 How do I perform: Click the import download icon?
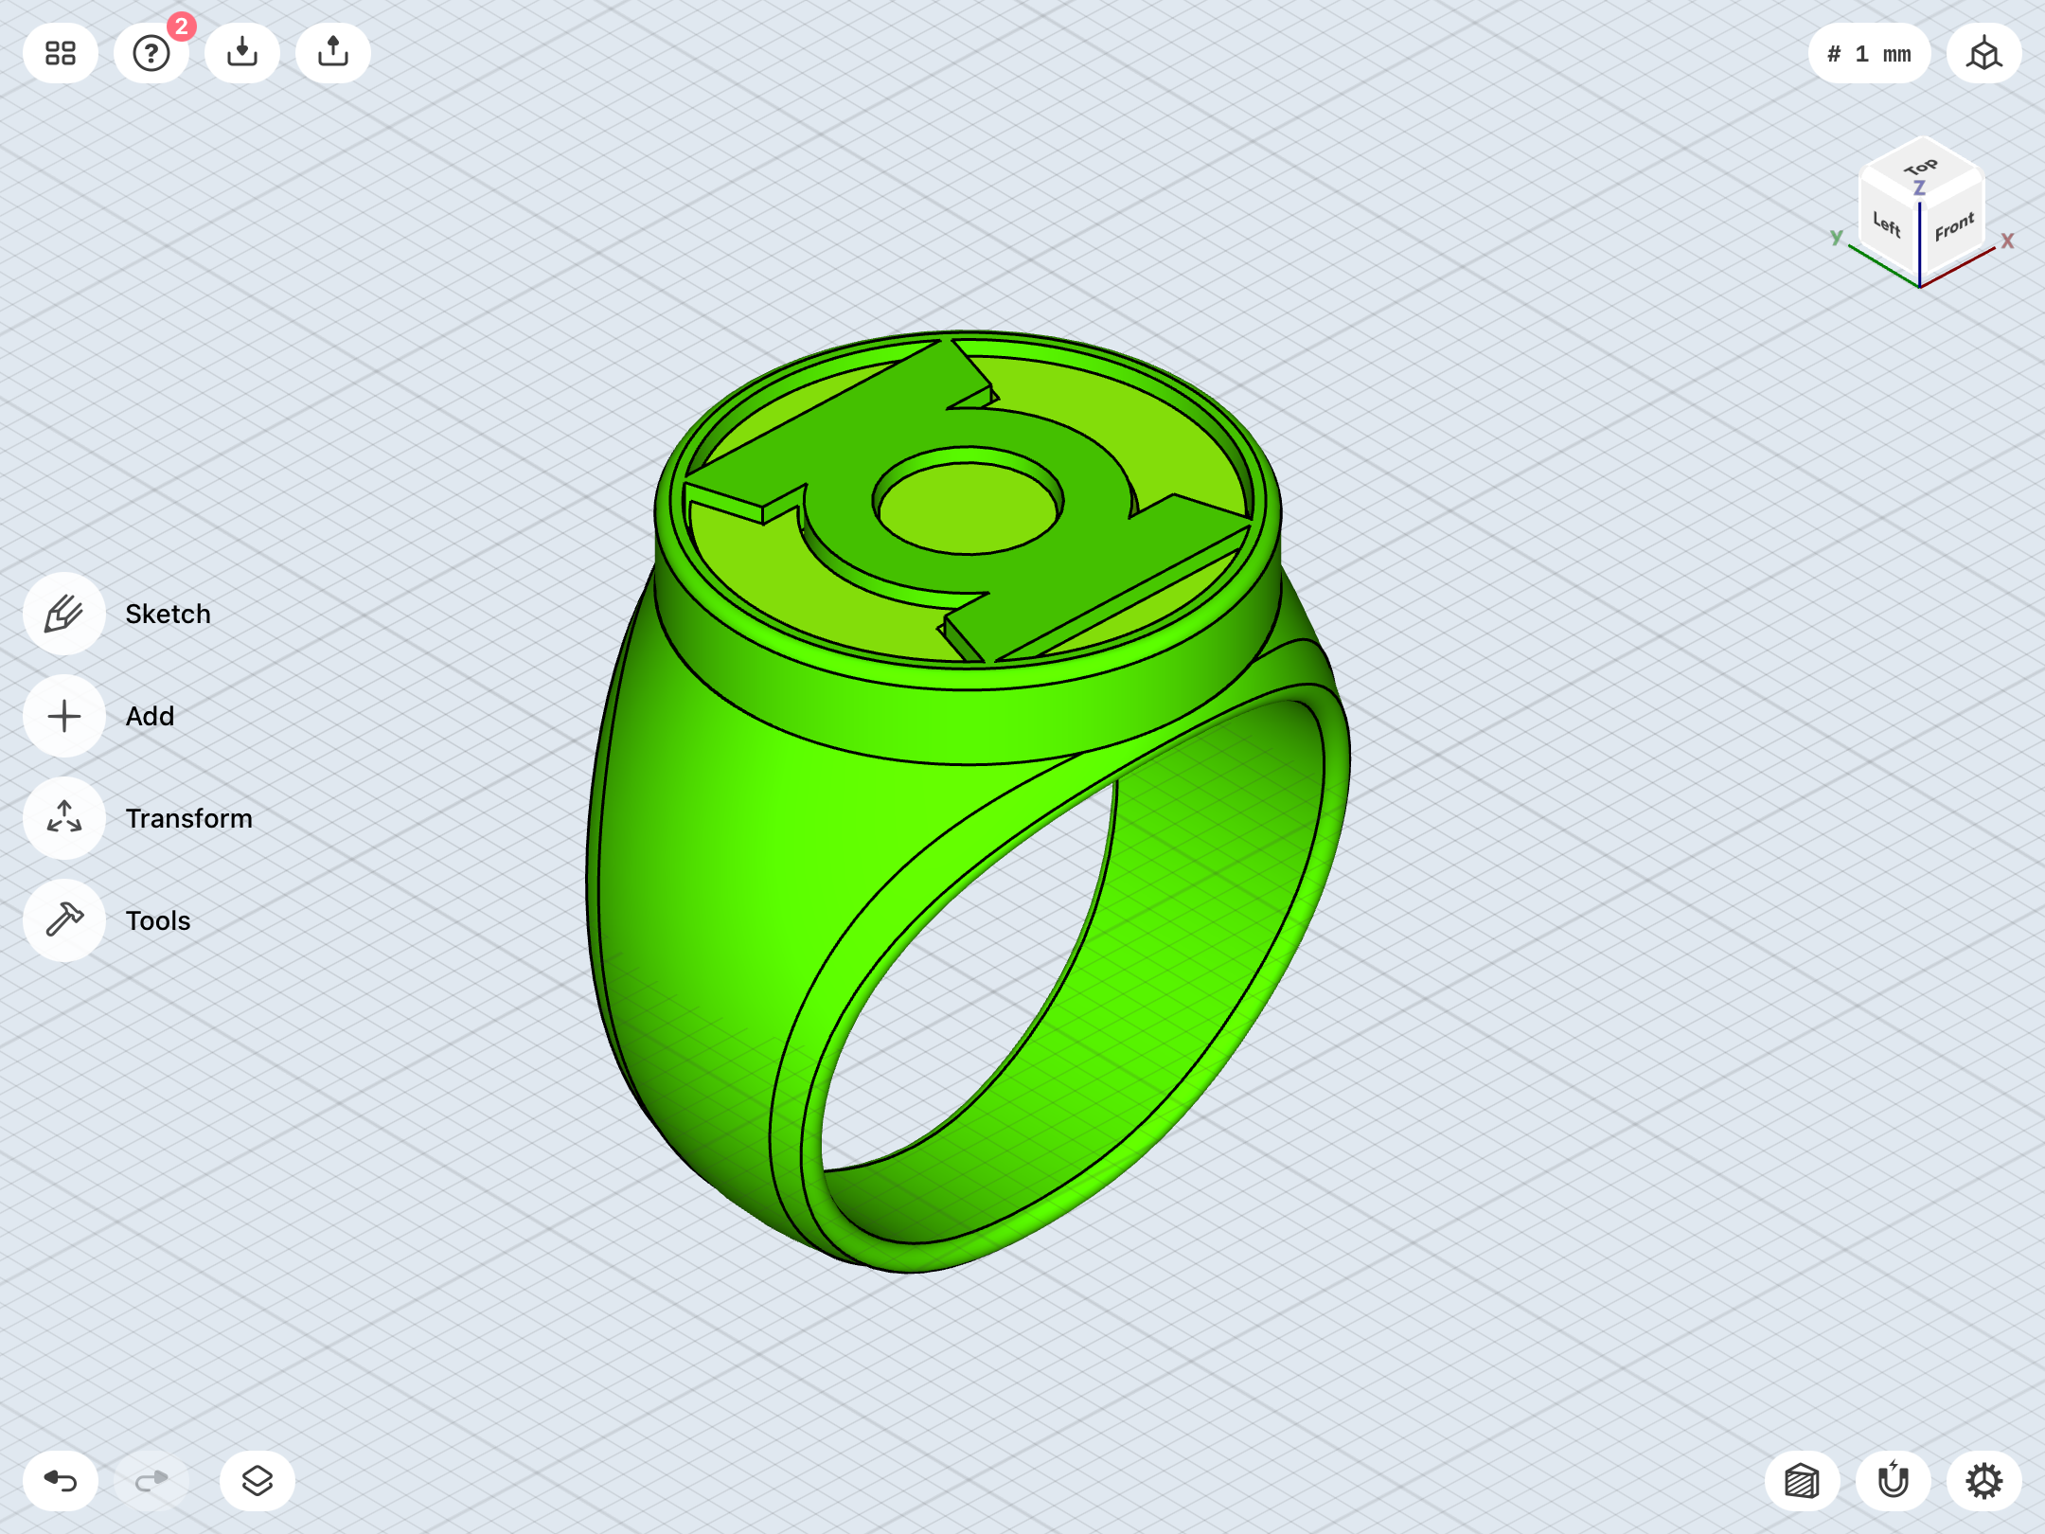tap(242, 53)
